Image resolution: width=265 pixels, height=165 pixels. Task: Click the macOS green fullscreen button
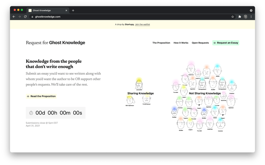(22, 10)
